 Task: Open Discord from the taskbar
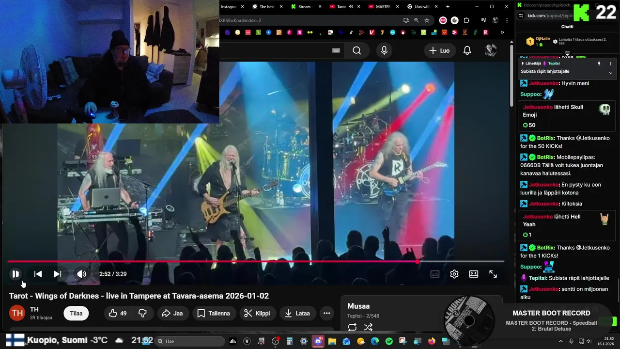point(318,341)
